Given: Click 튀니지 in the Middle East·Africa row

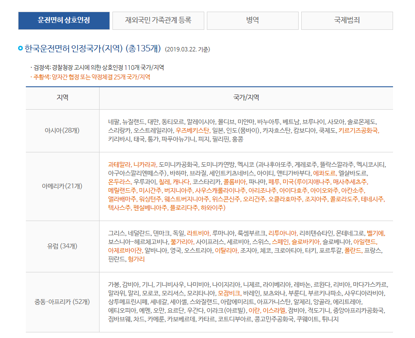Looking at the screenshot, I should click(330, 319).
